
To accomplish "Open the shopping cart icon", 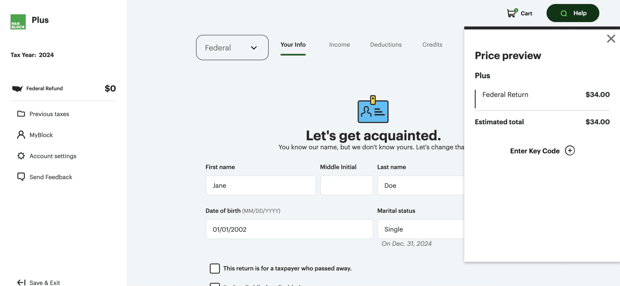I will pyautogui.click(x=512, y=13).
